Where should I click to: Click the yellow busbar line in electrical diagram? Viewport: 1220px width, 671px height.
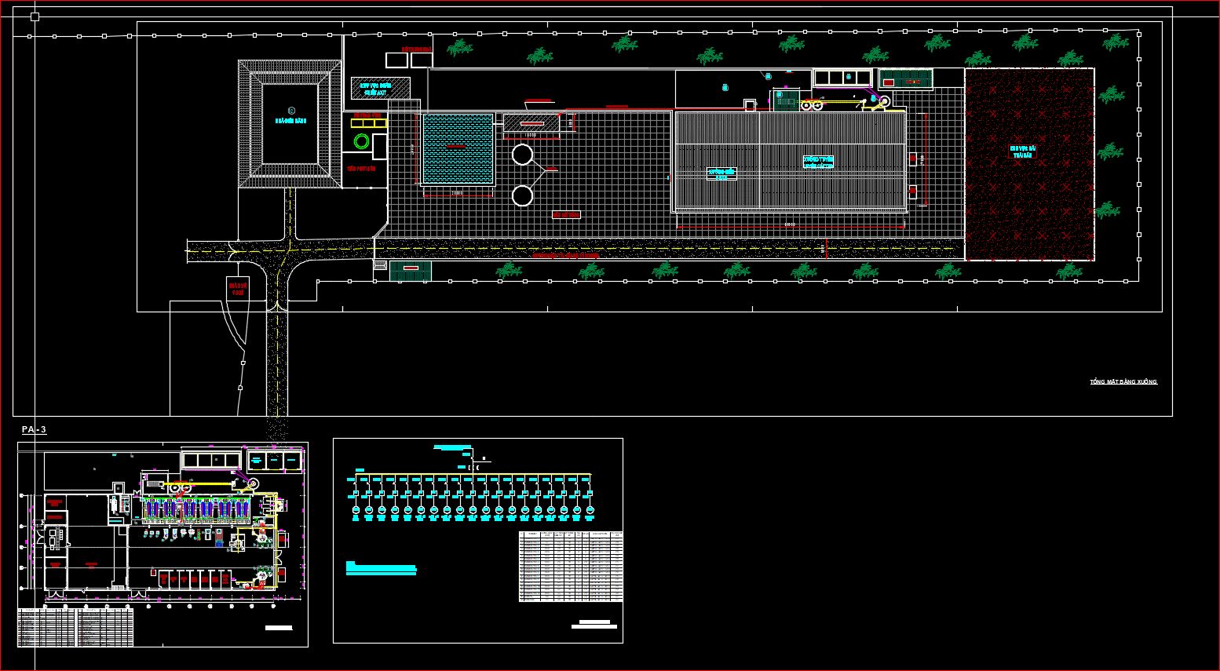(x=473, y=475)
